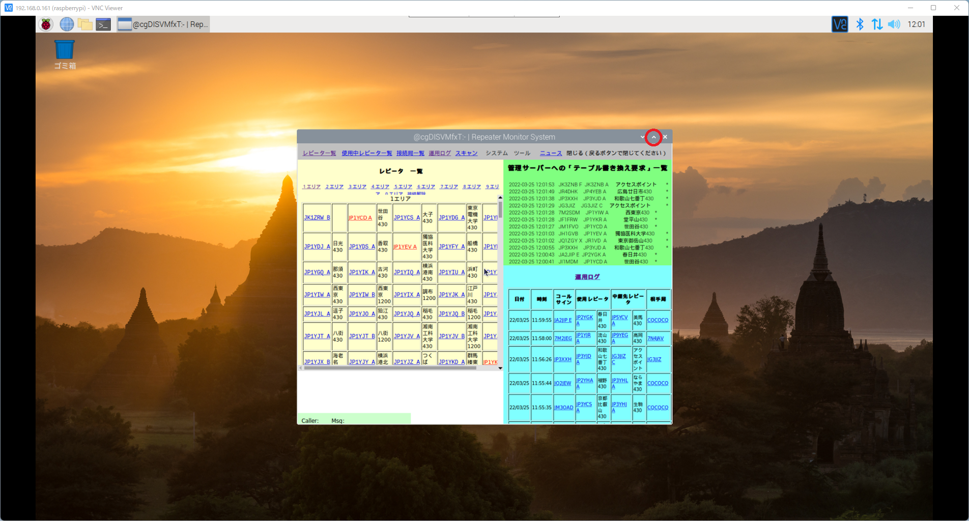Select repeater JP1YJK A
The width and height of the screenshot is (969, 521).
(x=451, y=295)
